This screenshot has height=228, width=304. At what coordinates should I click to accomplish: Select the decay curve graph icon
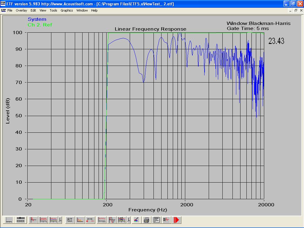tap(80, 220)
